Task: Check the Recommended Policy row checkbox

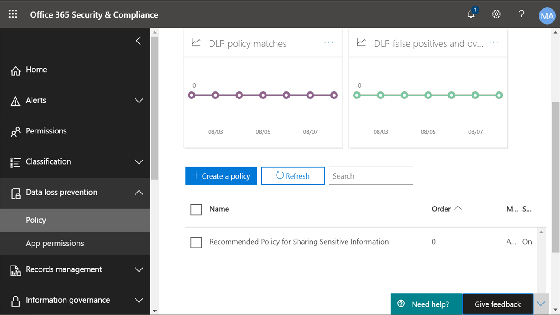Action: (x=196, y=242)
